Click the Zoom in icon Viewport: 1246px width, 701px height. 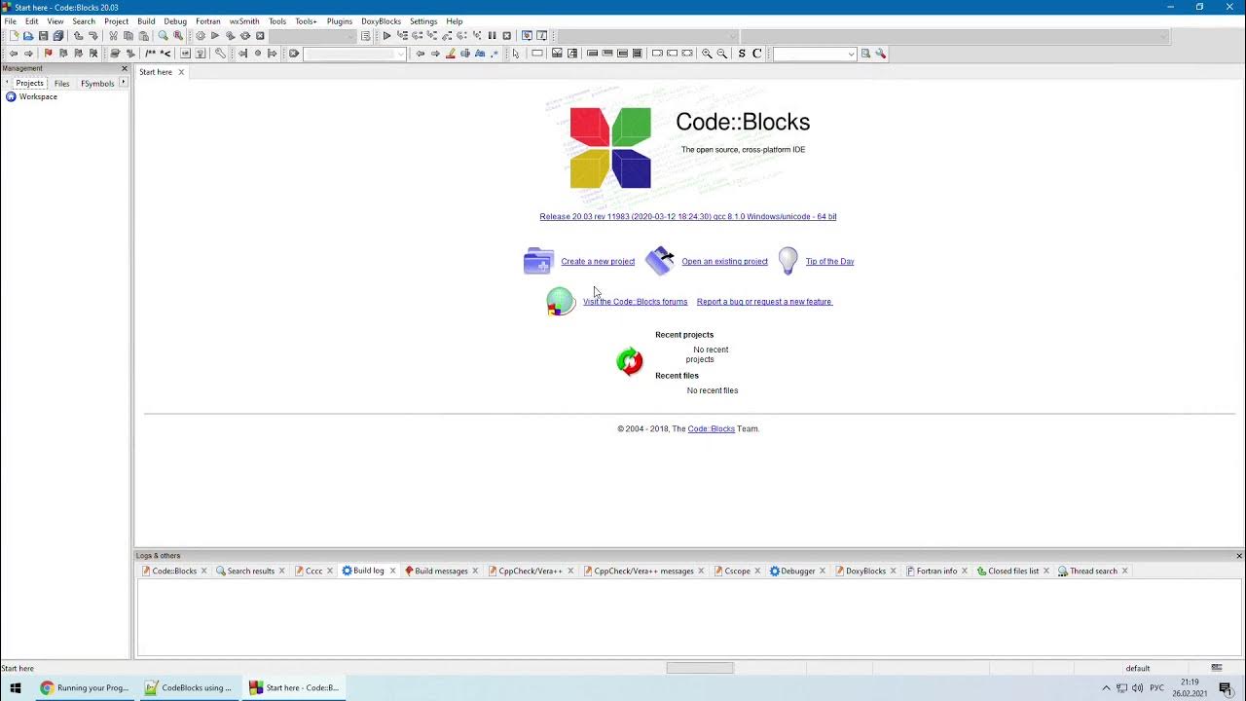707,54
